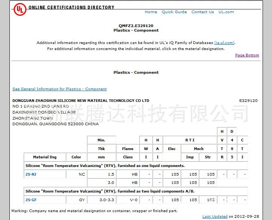
Task: Select address line ZHONGTANG TOWN
Action: 32,118
